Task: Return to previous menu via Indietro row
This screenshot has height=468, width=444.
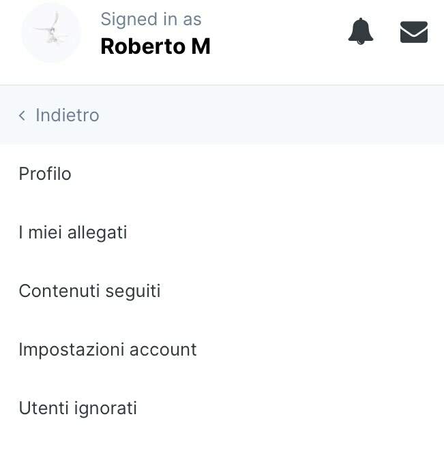Action: point(222,115)
